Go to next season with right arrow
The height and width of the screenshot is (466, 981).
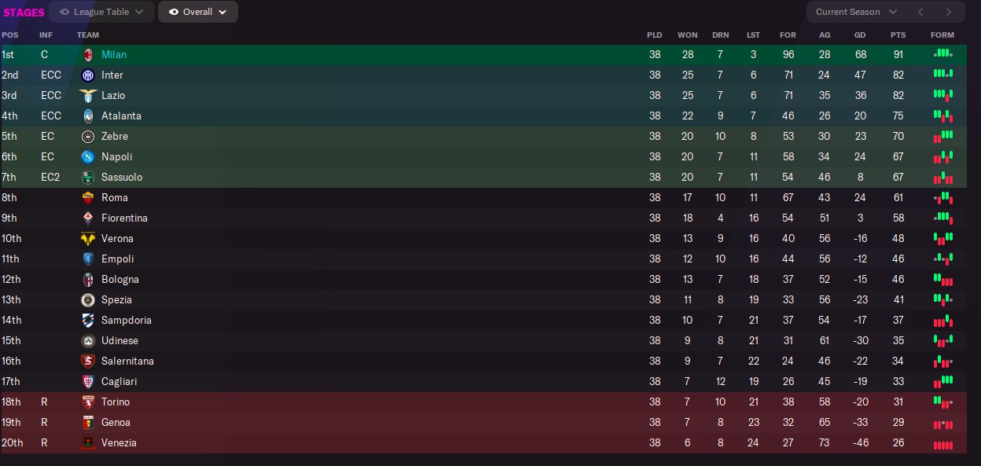(x=949, y=12)
